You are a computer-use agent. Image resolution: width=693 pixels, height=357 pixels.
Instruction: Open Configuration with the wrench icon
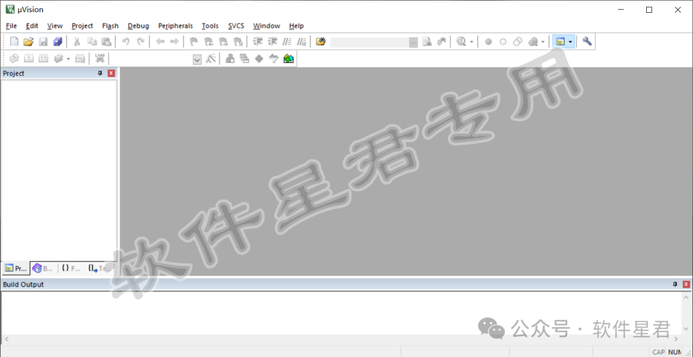587,42
